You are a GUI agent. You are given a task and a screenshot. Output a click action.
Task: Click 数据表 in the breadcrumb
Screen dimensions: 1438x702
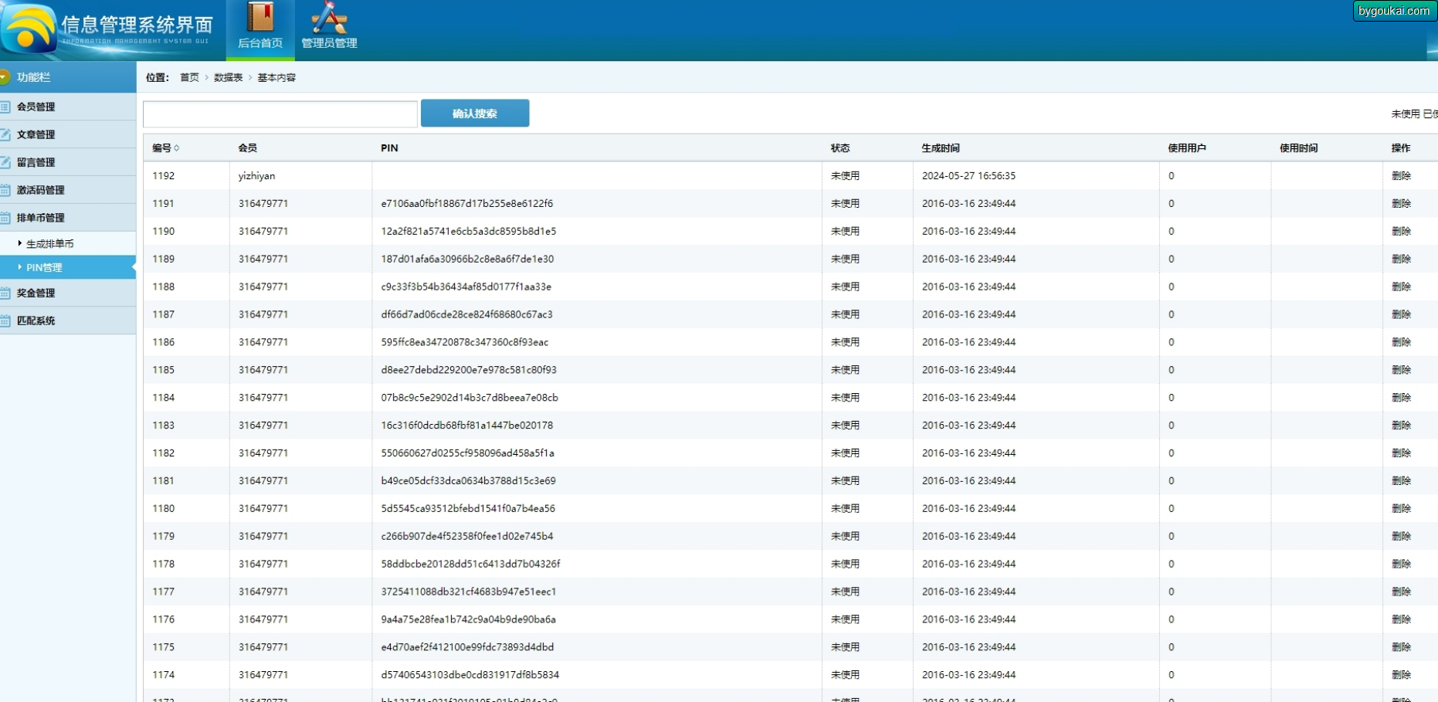tap(228, 78)
